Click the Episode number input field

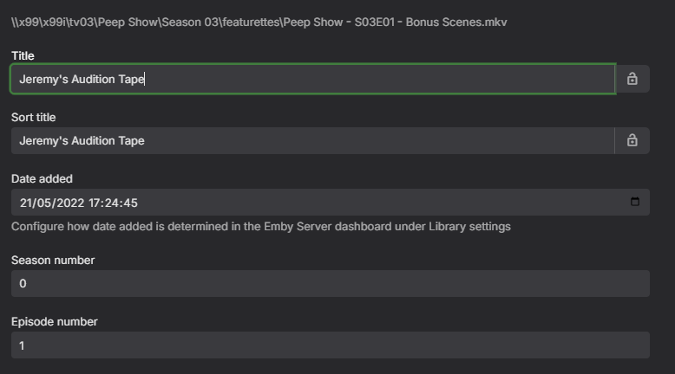click(330, 345)
